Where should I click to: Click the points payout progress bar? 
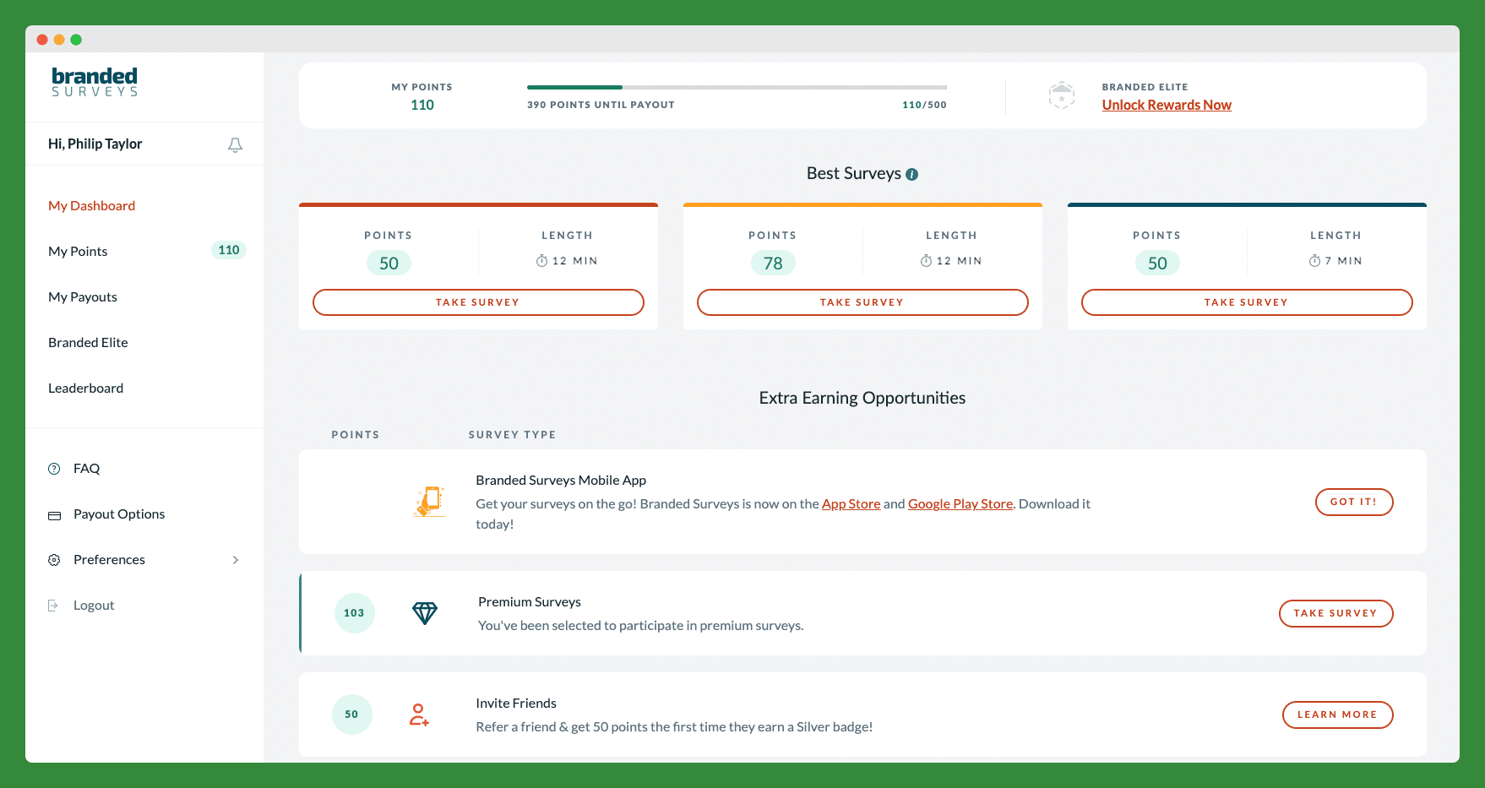pos(737,87)
